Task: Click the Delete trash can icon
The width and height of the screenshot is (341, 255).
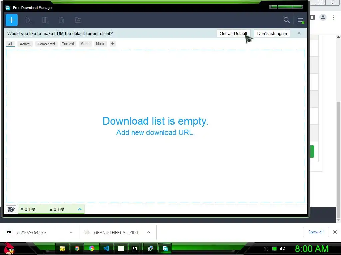Action: coord(62,20)
